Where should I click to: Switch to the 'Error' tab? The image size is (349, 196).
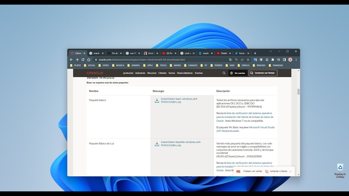(x=151, y=53)
